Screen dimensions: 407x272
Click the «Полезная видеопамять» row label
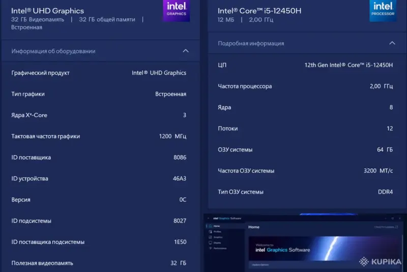[x=42, y=263]
